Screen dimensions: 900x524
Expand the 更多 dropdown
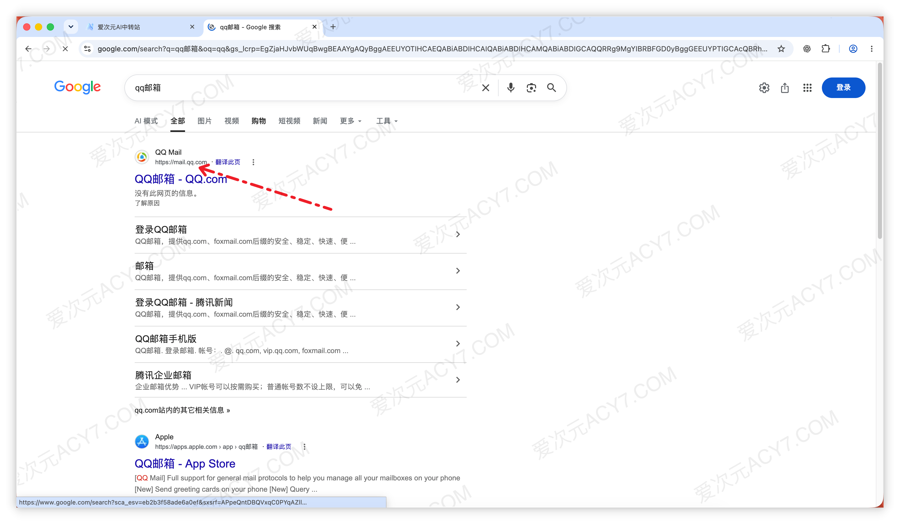click(351, 121)
